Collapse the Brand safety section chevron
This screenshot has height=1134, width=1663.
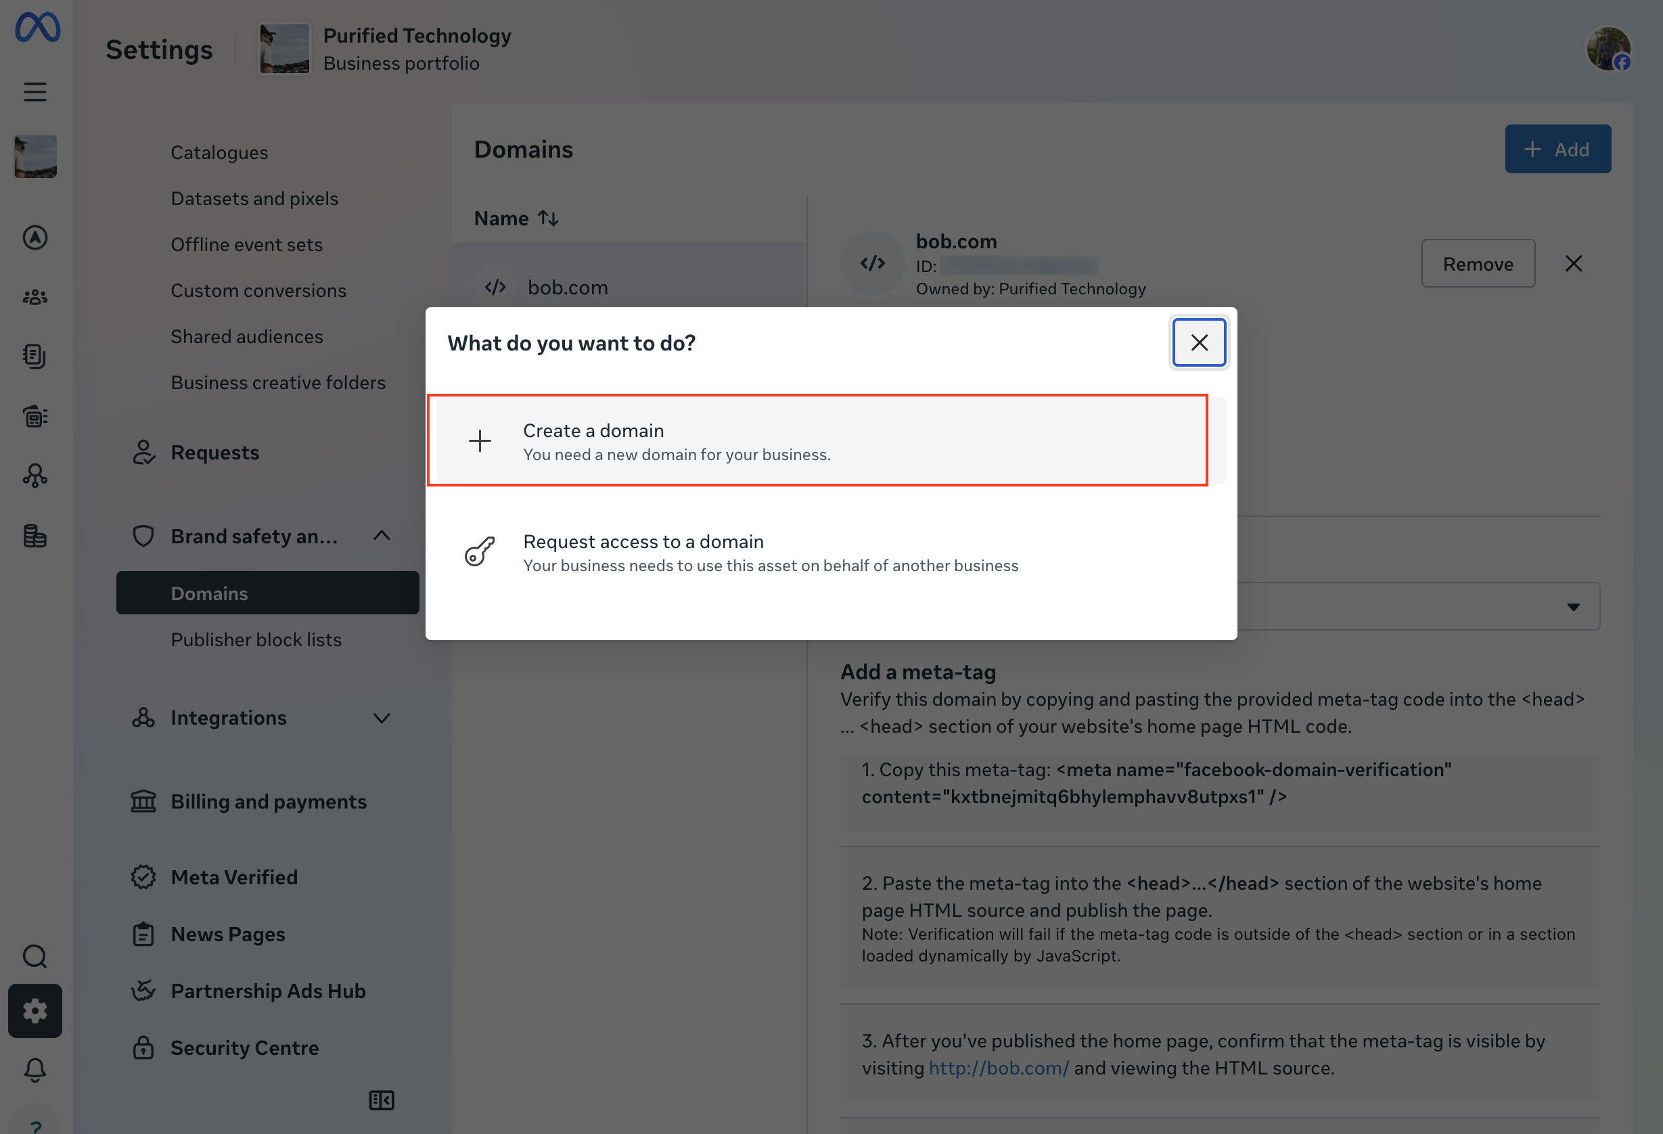(382, 536)
